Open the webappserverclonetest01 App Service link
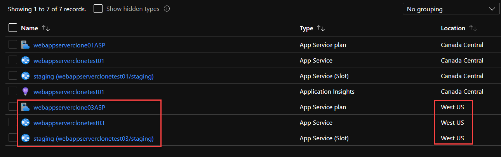Viewport: 501px width, 157px height. coord(69,61)
